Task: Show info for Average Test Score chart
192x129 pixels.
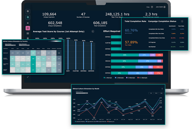Action: (93, 31)
